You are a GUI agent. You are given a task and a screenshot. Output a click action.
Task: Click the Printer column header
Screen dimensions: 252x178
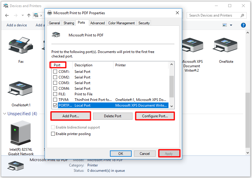click(x=141, y=65)
